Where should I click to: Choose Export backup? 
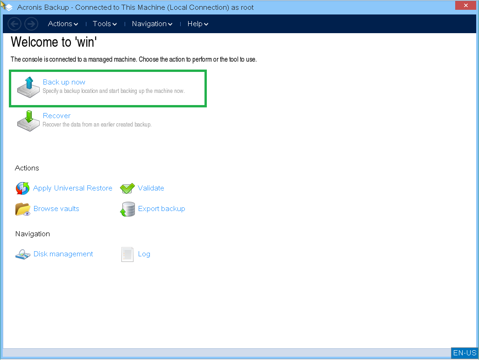(x=162, y=209)
